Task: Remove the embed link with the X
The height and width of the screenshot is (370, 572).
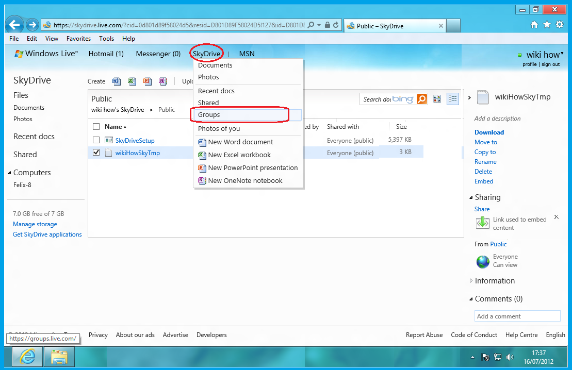Action: pos(557,217)
